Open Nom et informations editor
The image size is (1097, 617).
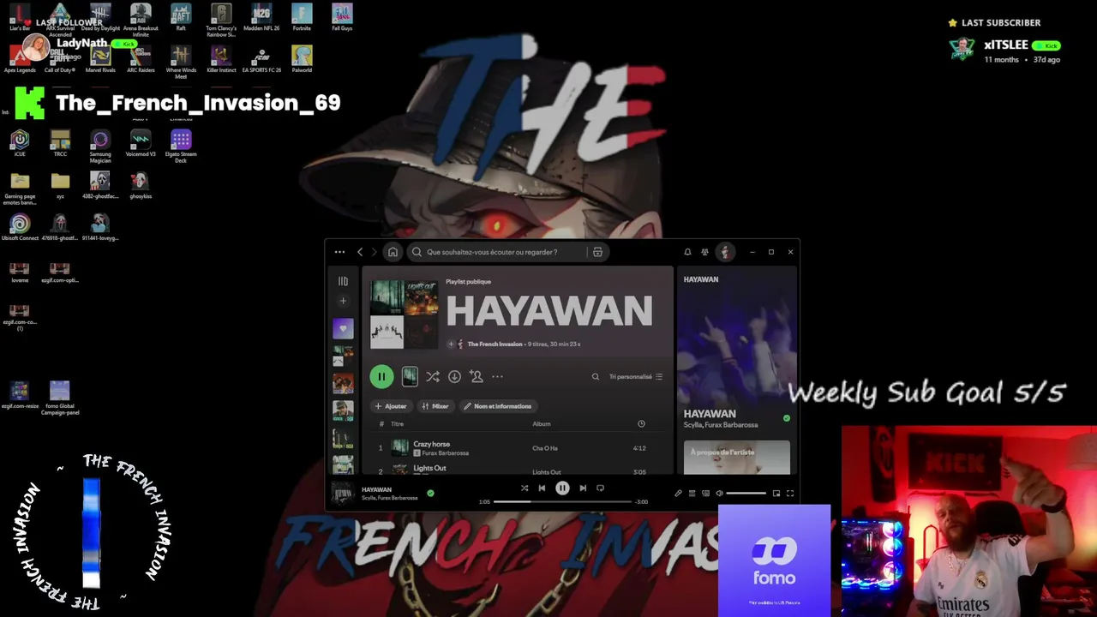click(x=498, y=406)
